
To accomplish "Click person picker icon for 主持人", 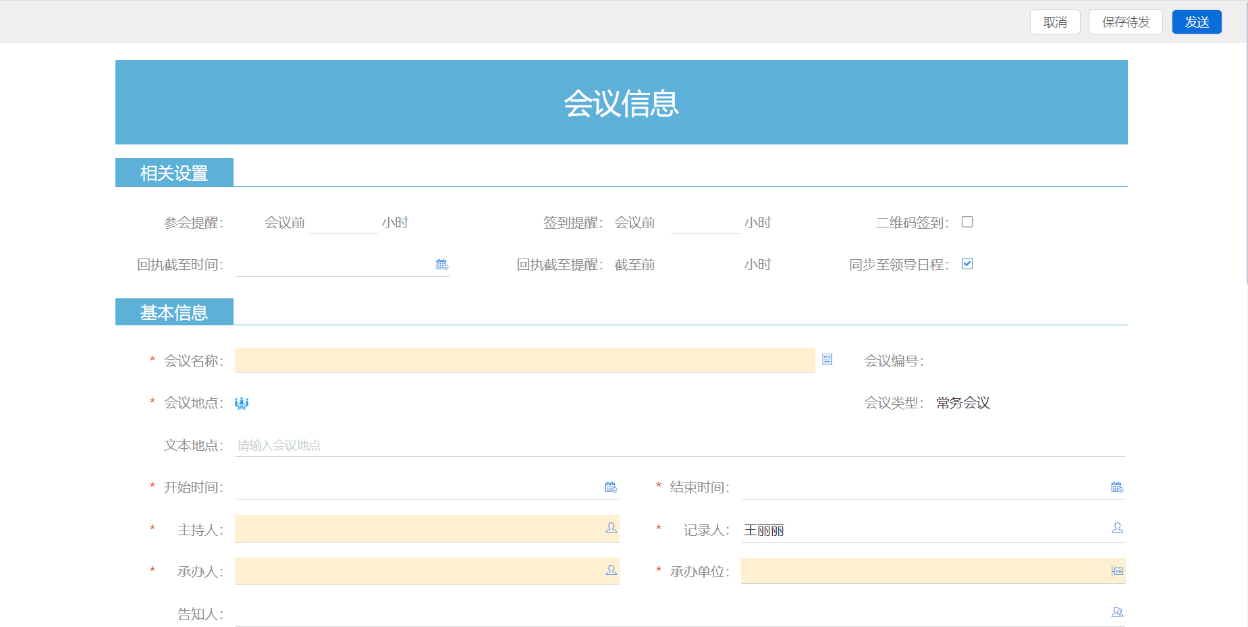I will coord(611,528).
